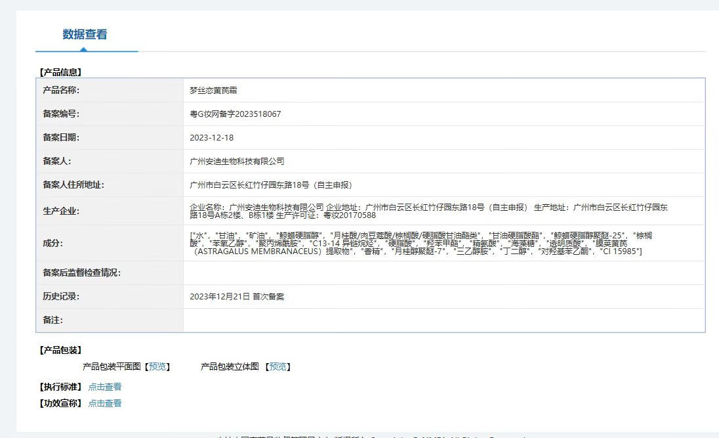Image resolution: width=719 pixels, height=438 pixels.
Task: Click the 备案人住所地址 address value
Action: 271,185
